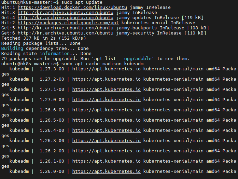Open apt.kubernetes.io link in 1.26.4-00 row
238x179 pixels.
pos(107,130)
